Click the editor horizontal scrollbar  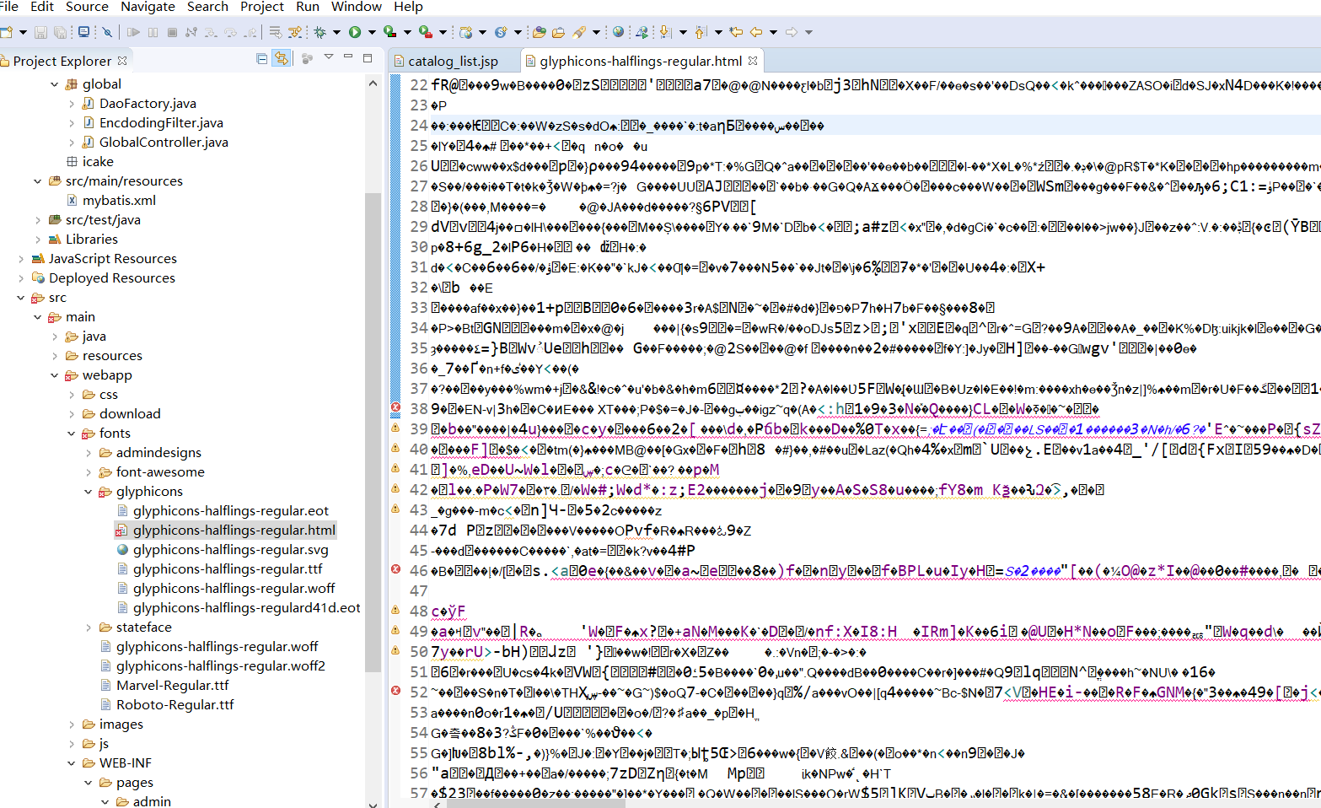(x=535, y=804)
